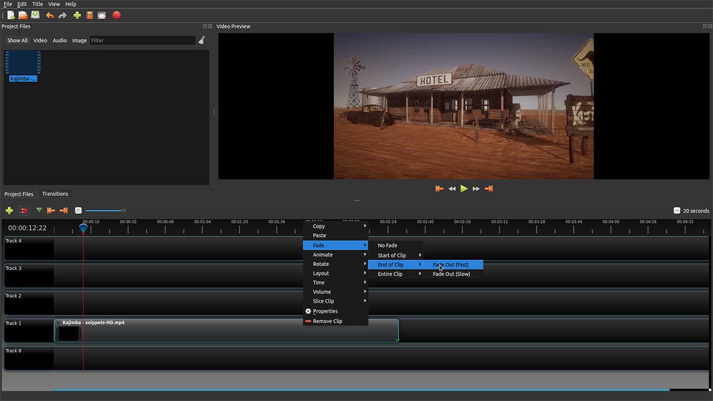Toggle fullscreen using the toolbar icon
This screenshot has height=401, width=713.
(x=102, y=15)
